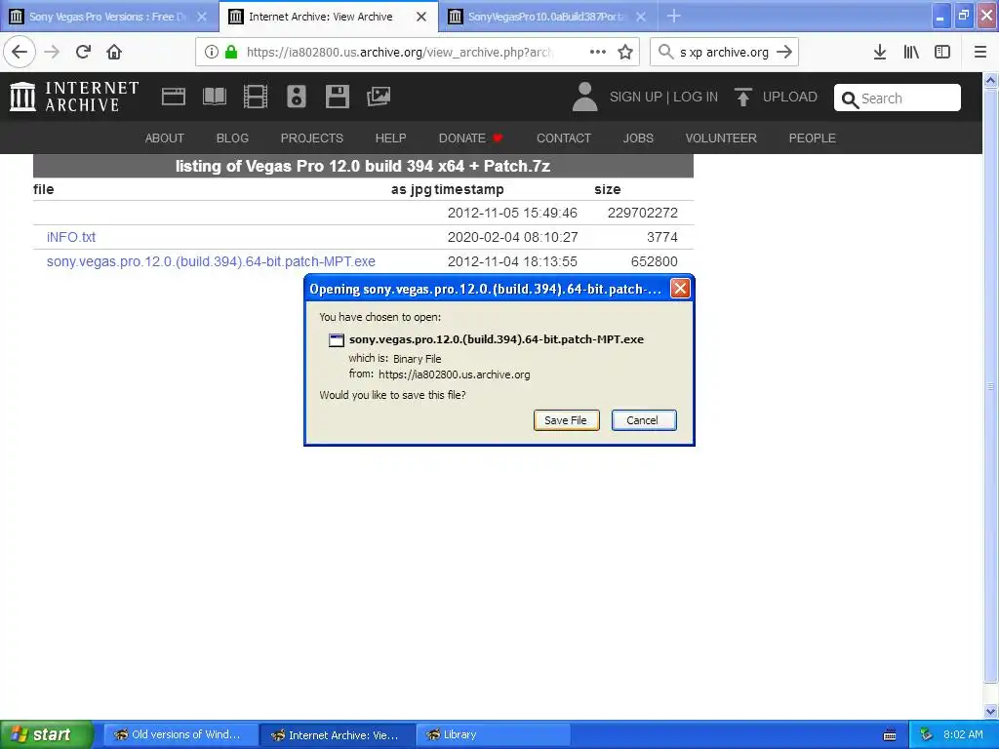
Task: Click the magnifier in Archive search box
Action: [850, 99]
